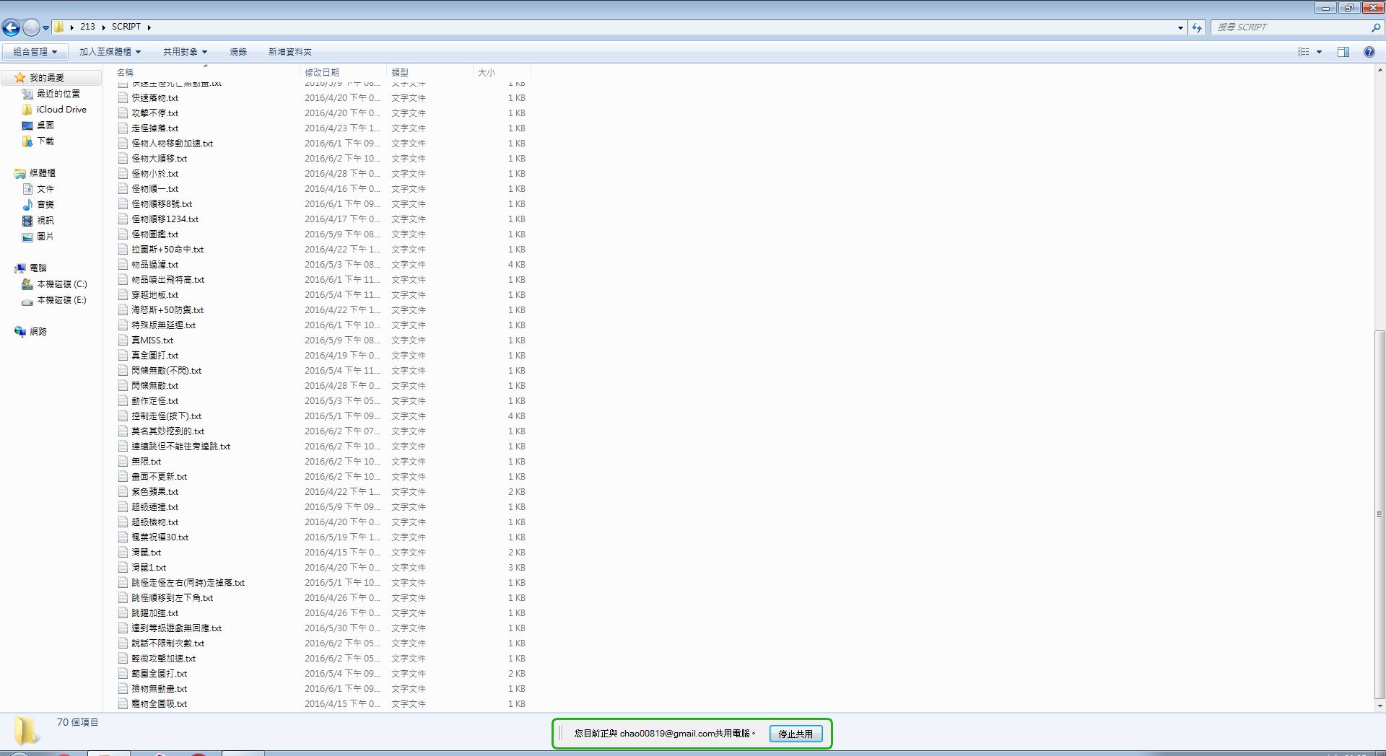
Task: Select file 物品過濾.txt
Action: 154,265
